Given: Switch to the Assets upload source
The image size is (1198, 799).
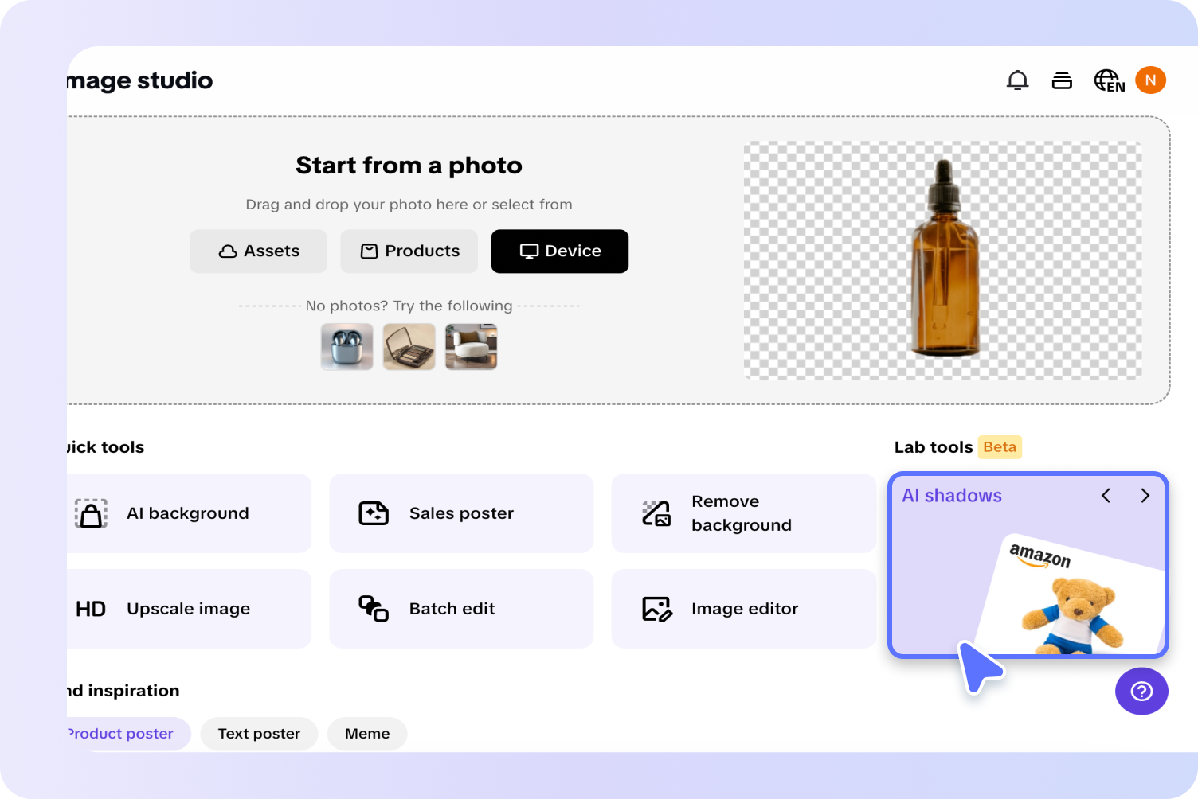Looking at the screenshot, I should (258, 251).
